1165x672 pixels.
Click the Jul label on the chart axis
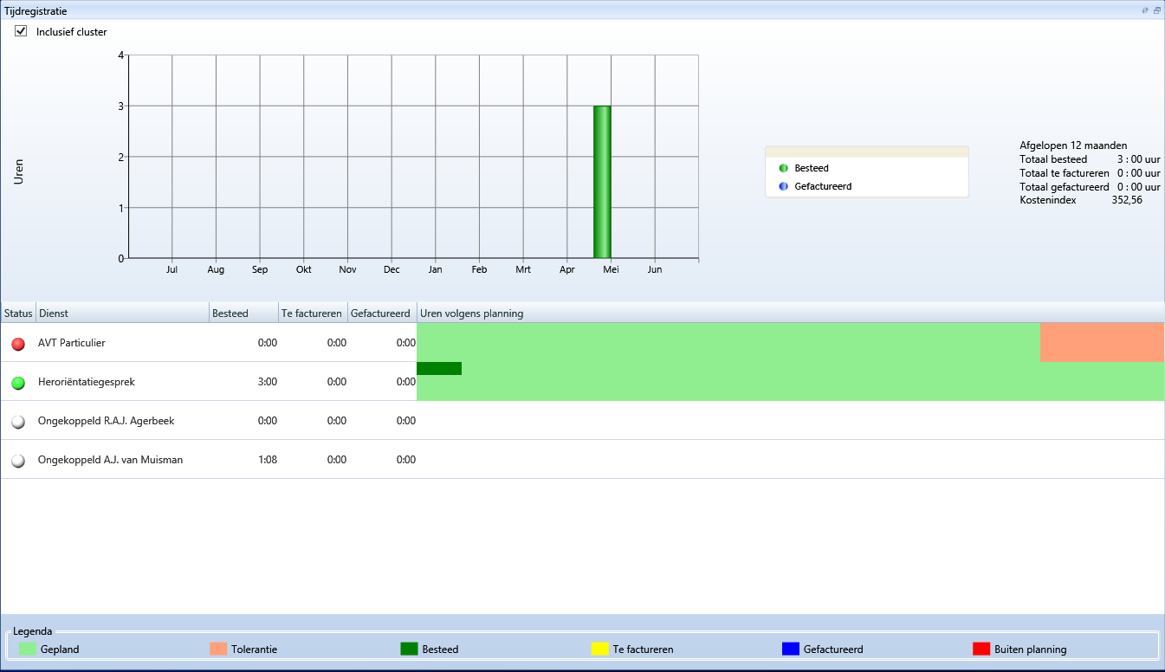coord(172,269)
